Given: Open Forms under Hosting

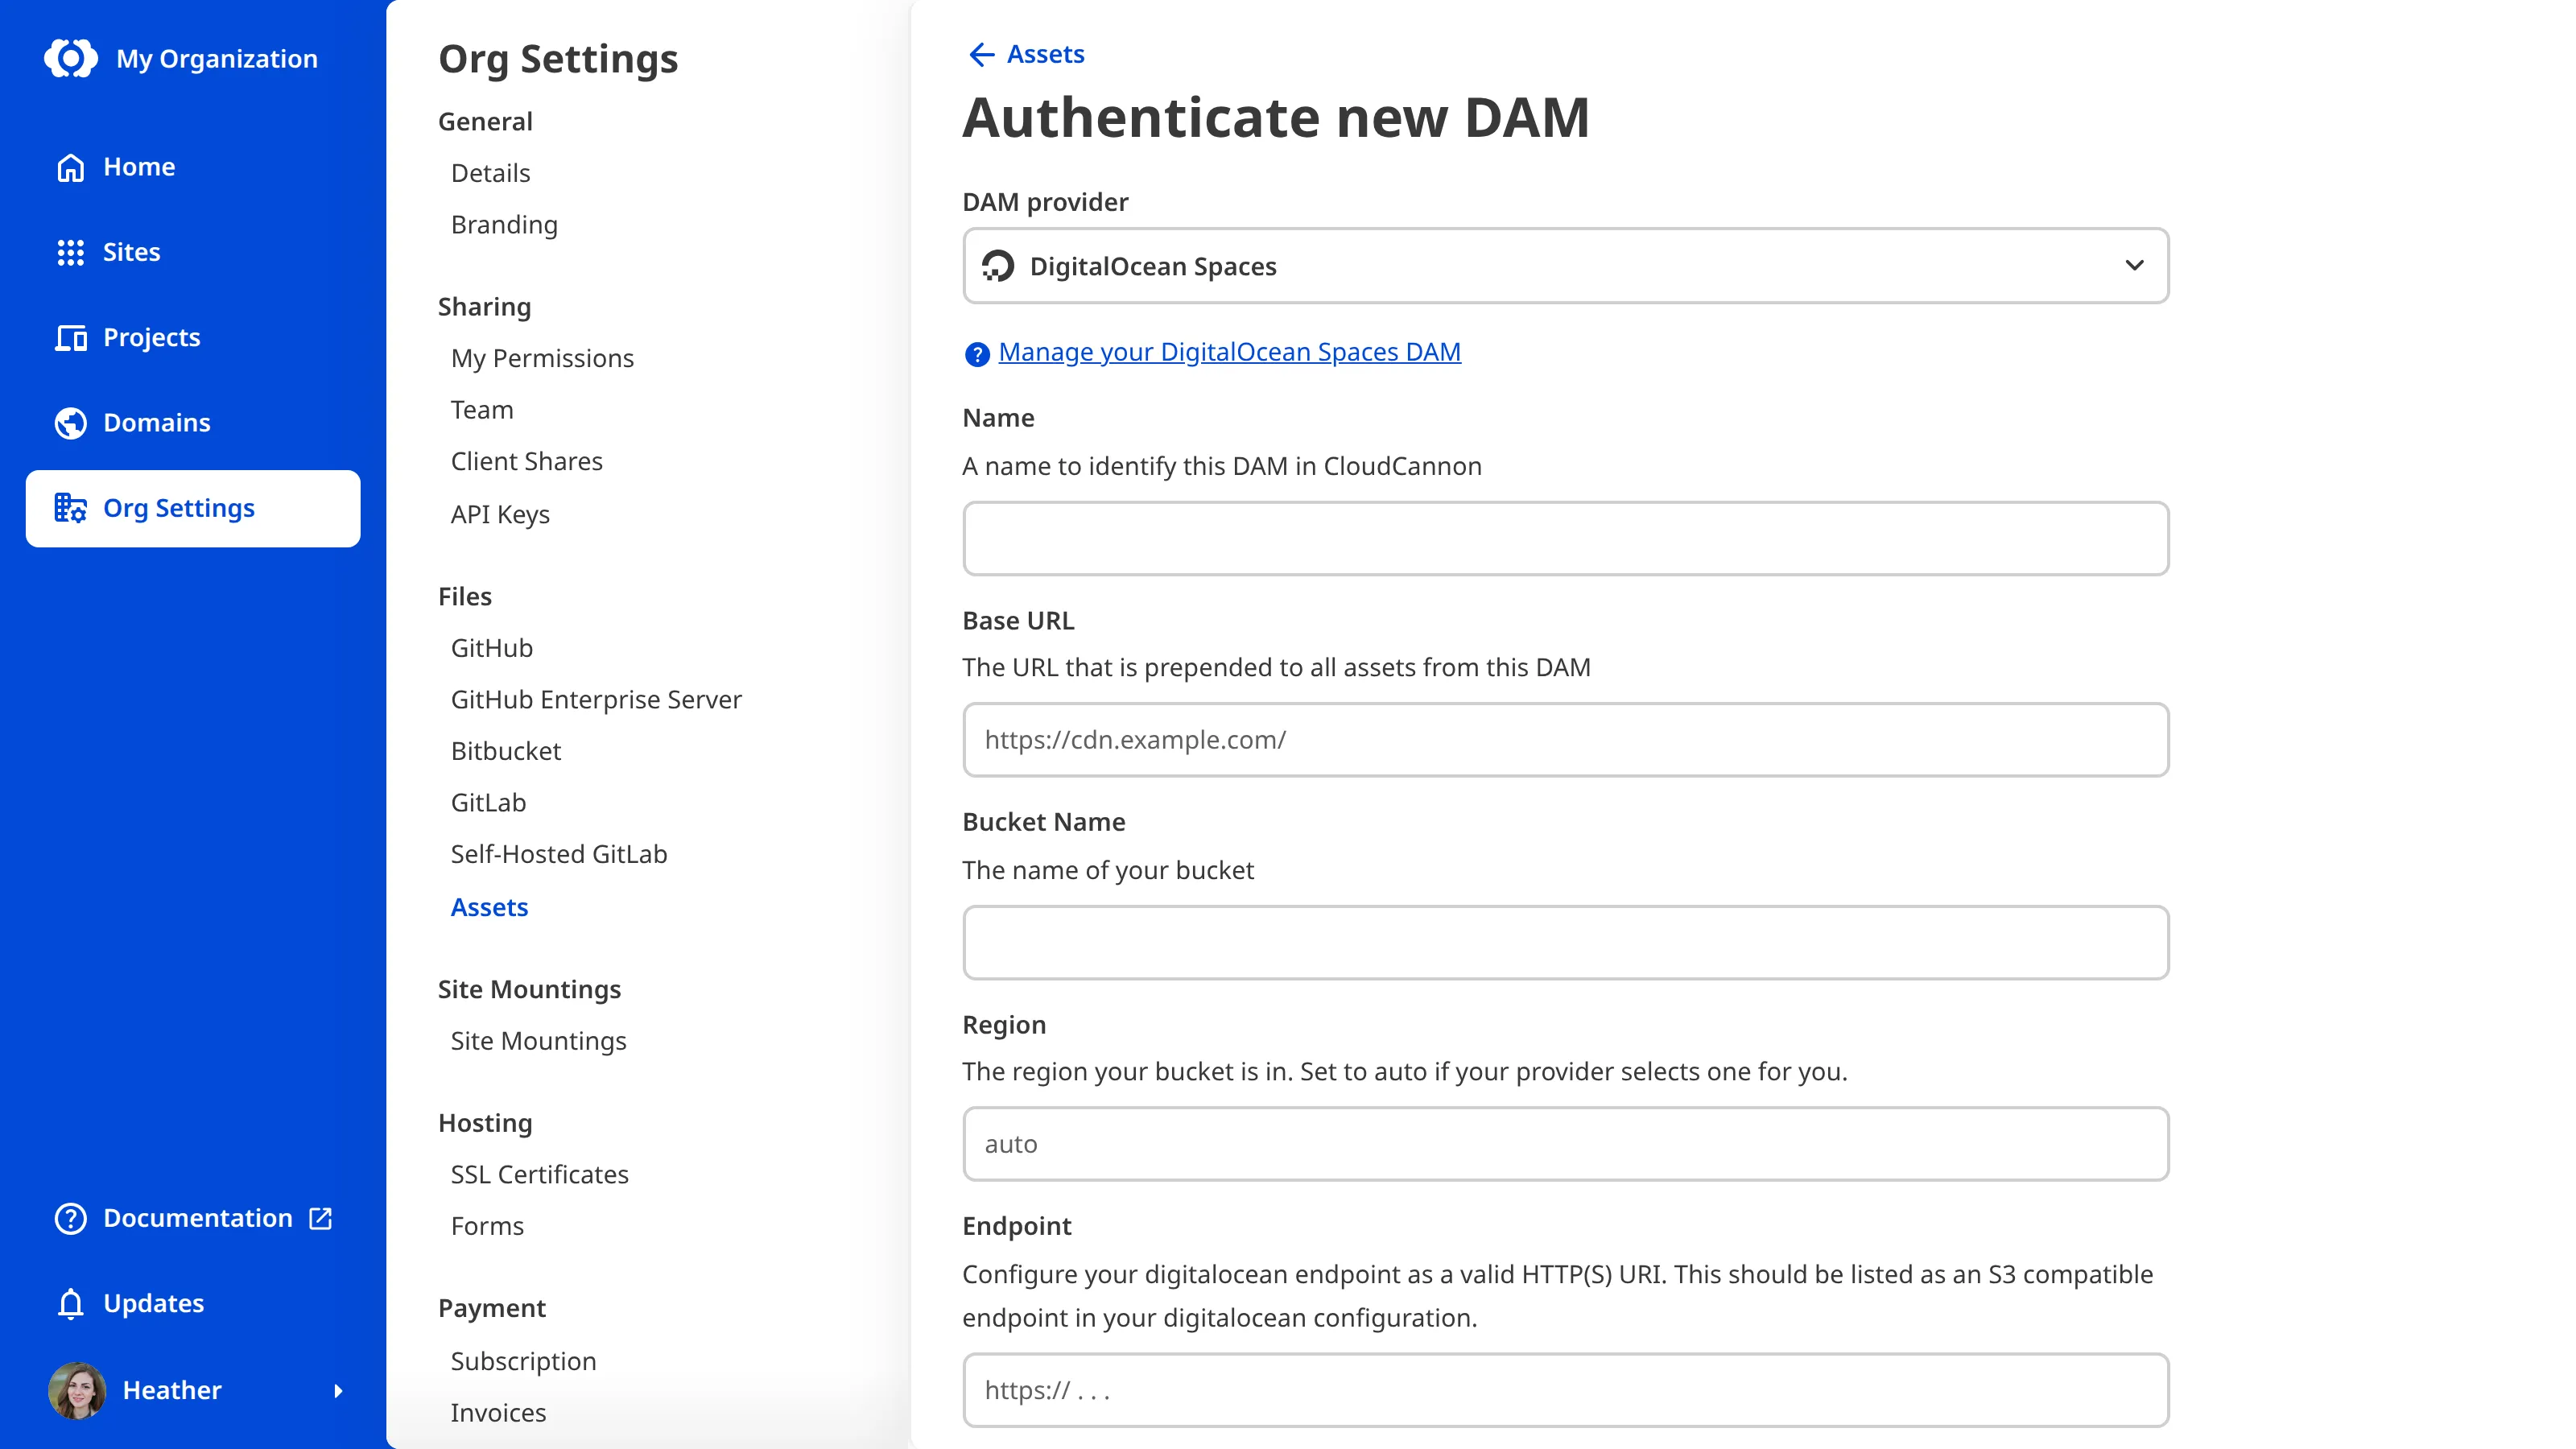Looking at the screenshot, I should [x=487, y=1226].
